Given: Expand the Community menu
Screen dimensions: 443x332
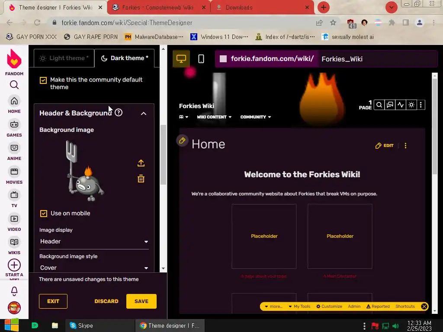Looking at the screenshot, I should tap(256, 117).
